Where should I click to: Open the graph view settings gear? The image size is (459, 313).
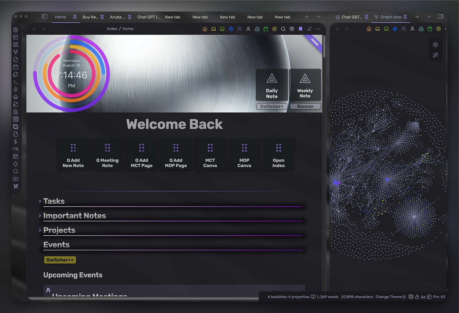point(435,45)
